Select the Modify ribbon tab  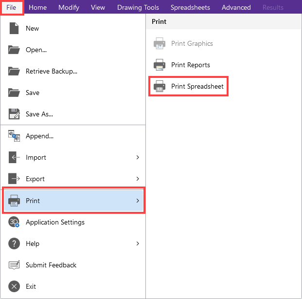[69, 7]
